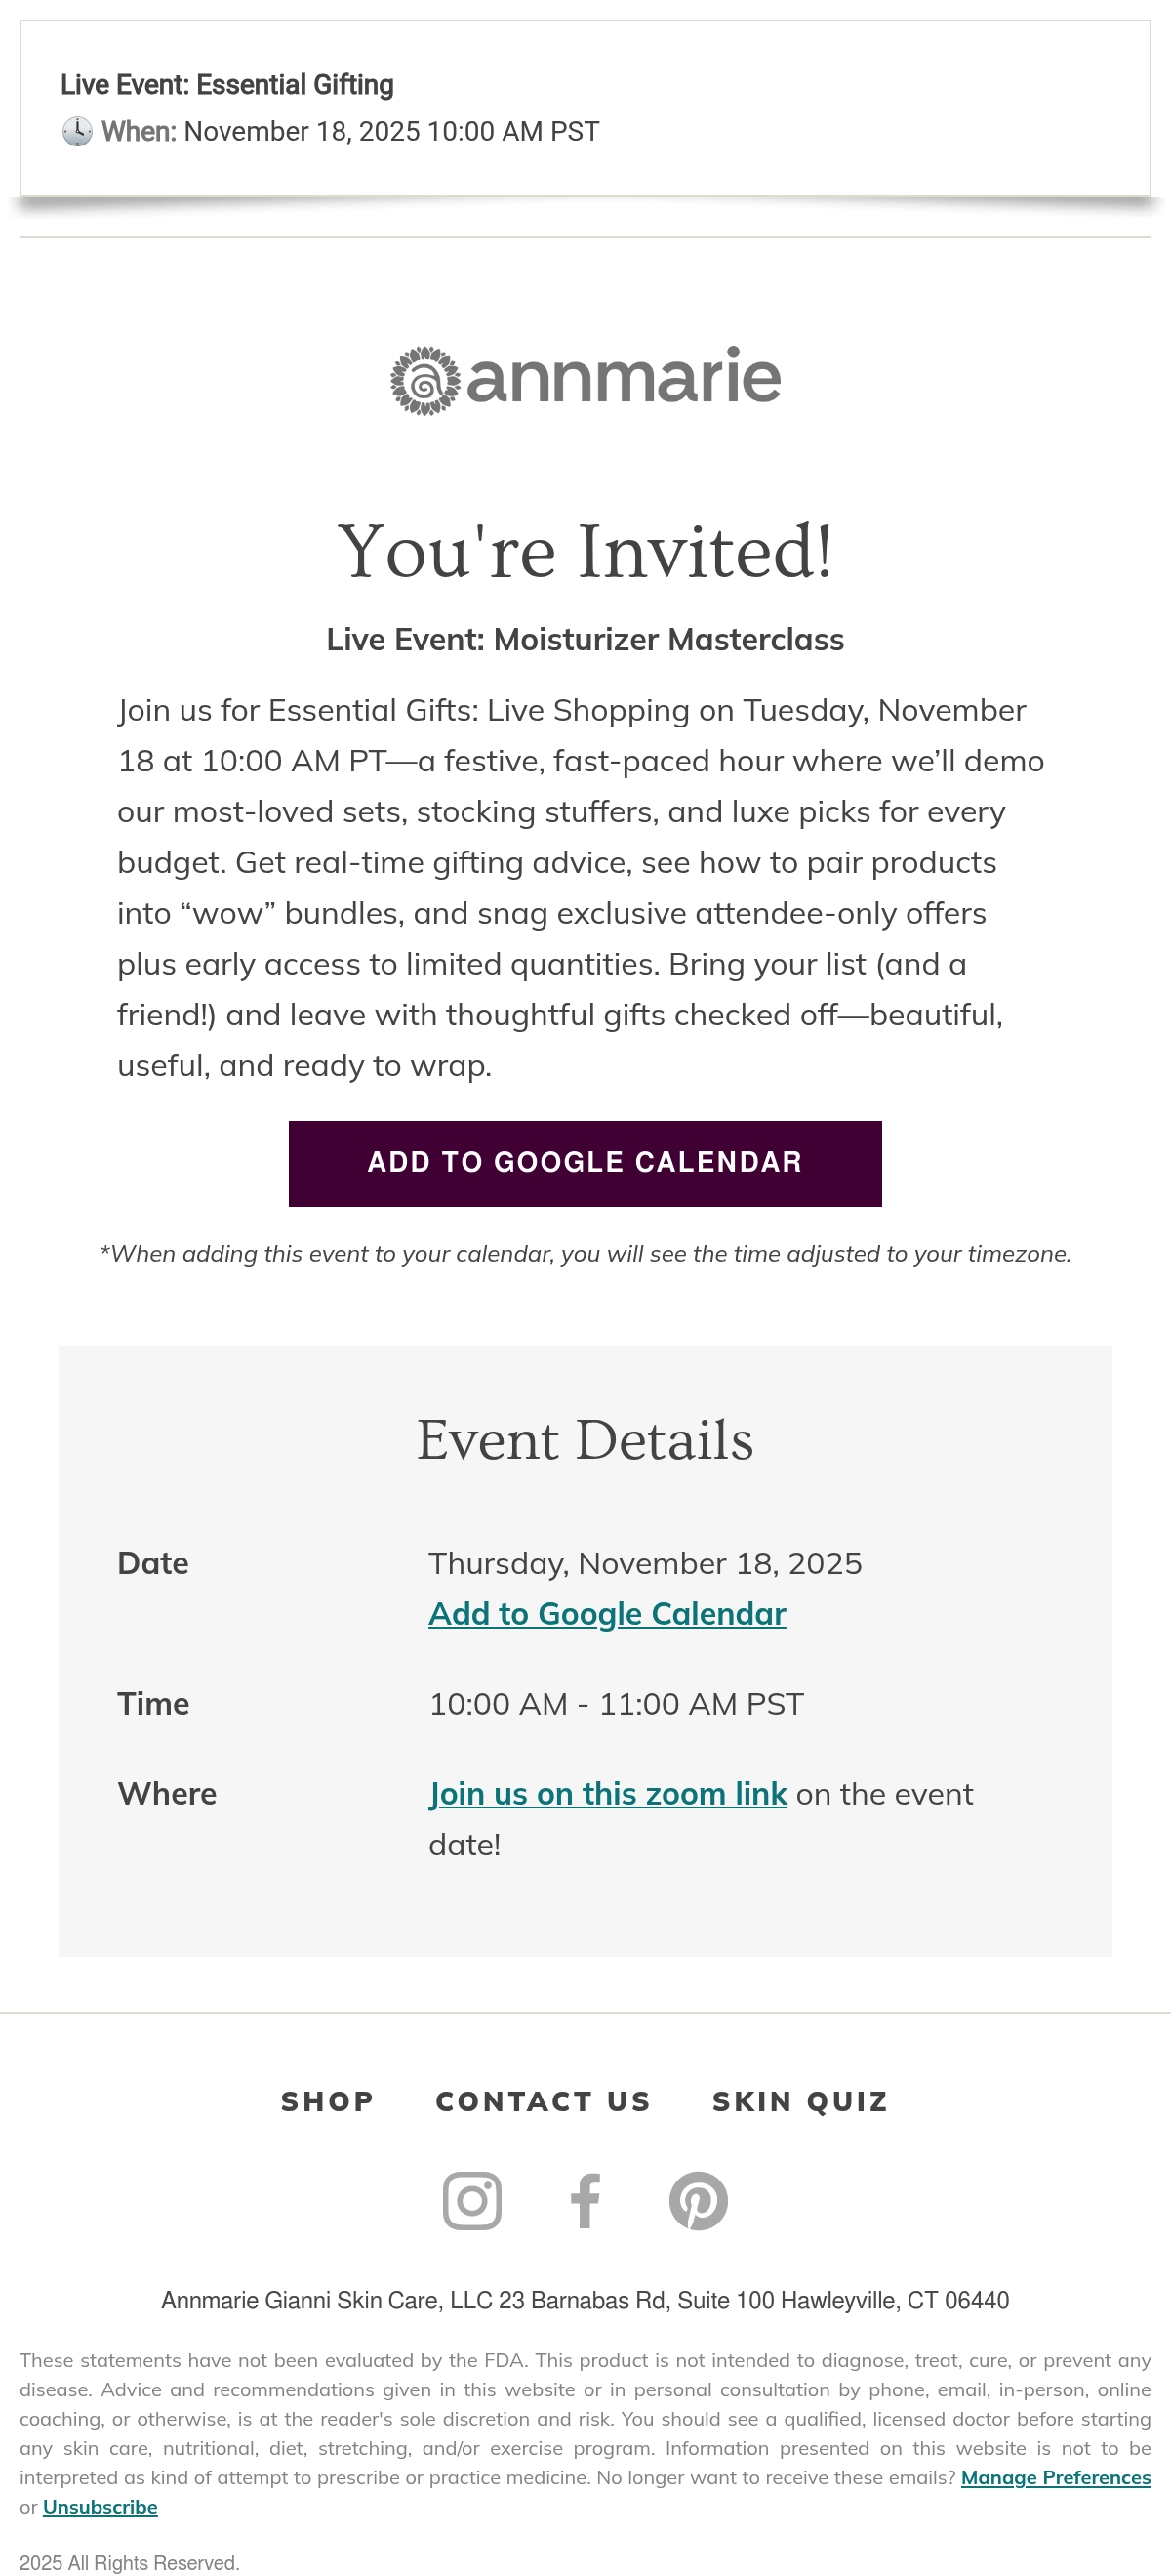This screenshot has width=1171, height=2576.
Task: Go to the SHOP footer menu item
Action: point(328,2101)
